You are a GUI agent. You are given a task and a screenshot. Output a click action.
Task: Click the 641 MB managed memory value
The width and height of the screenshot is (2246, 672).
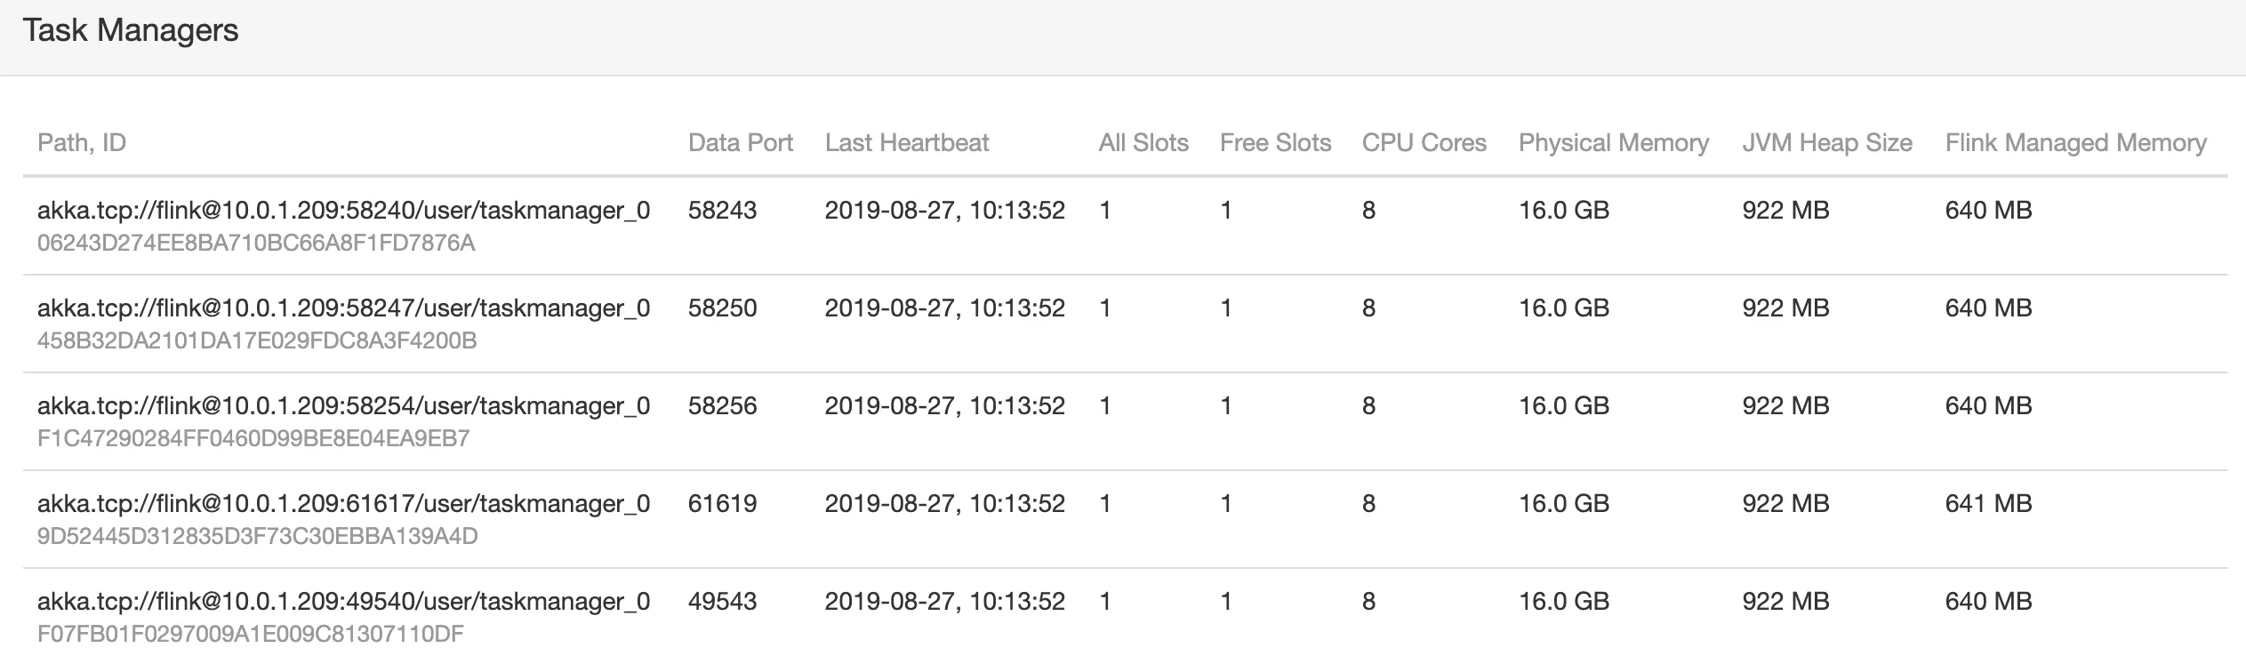tap(1988, 504)
